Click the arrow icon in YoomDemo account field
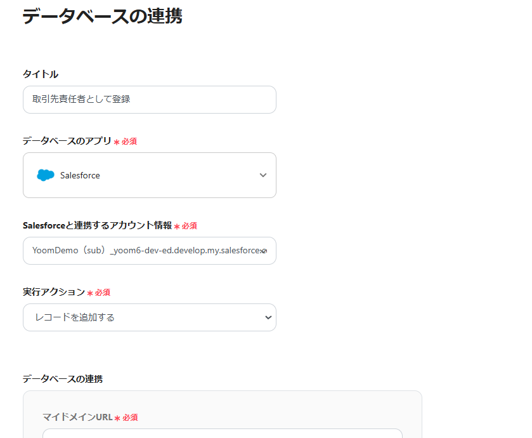 click(264, 251)
